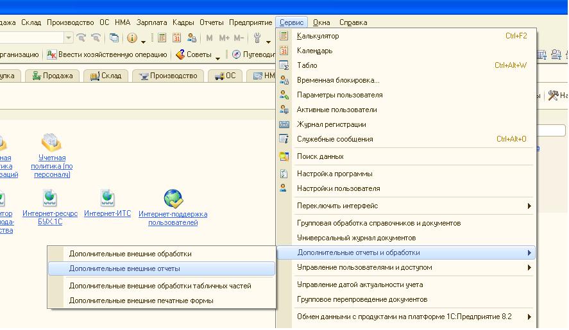
Task: Click the wrench tools icon in toolbar
Action: (x=257, y=38)
